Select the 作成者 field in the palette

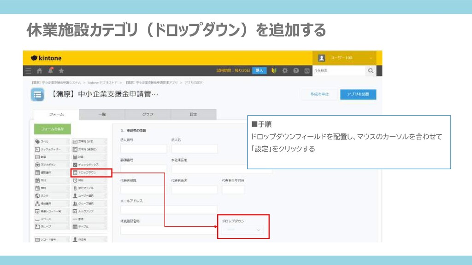tap(89, 240)
